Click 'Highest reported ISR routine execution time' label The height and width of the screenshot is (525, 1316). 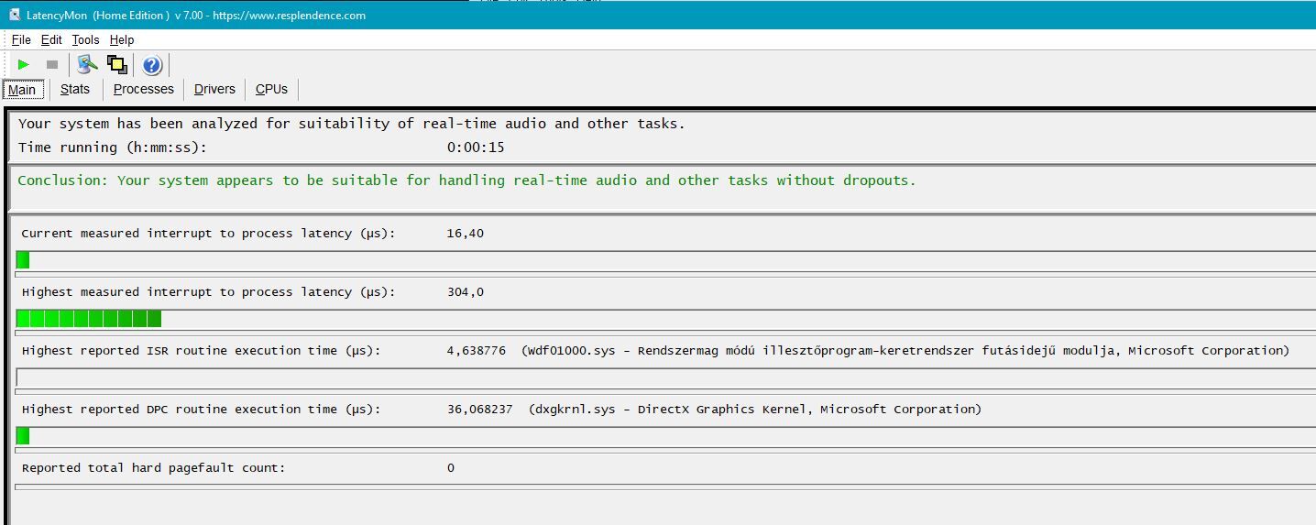pyautogui.click(x=201, y=351)
